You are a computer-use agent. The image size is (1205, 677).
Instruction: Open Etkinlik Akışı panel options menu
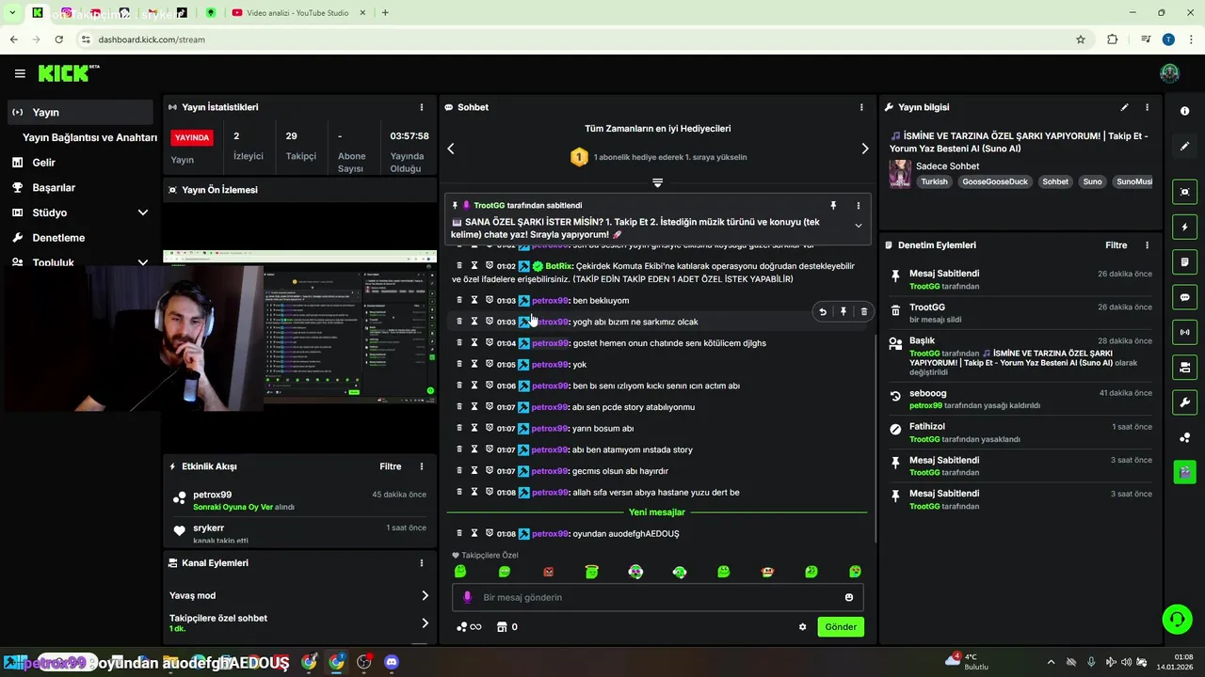[x=422, y=466]
